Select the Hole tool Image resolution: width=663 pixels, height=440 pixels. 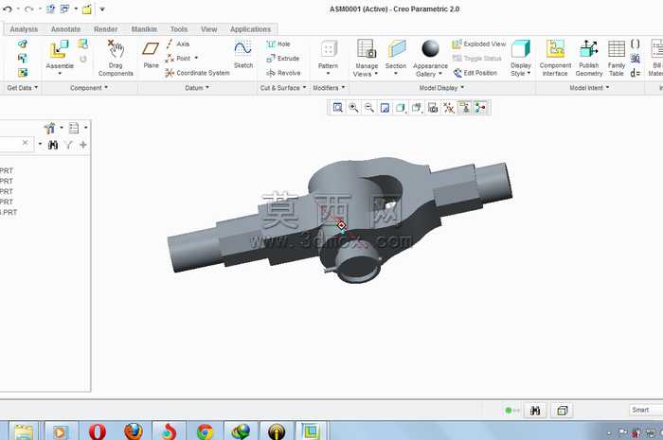pos(278,44)
